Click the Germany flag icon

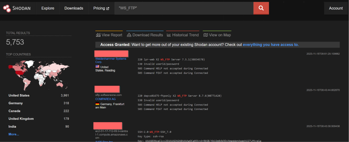click(97, 104)
